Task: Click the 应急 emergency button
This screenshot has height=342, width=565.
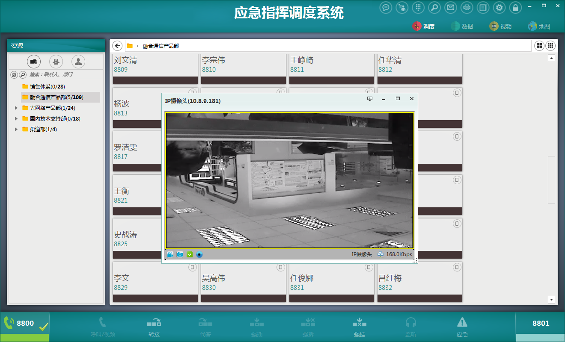Action: (462, 327)
